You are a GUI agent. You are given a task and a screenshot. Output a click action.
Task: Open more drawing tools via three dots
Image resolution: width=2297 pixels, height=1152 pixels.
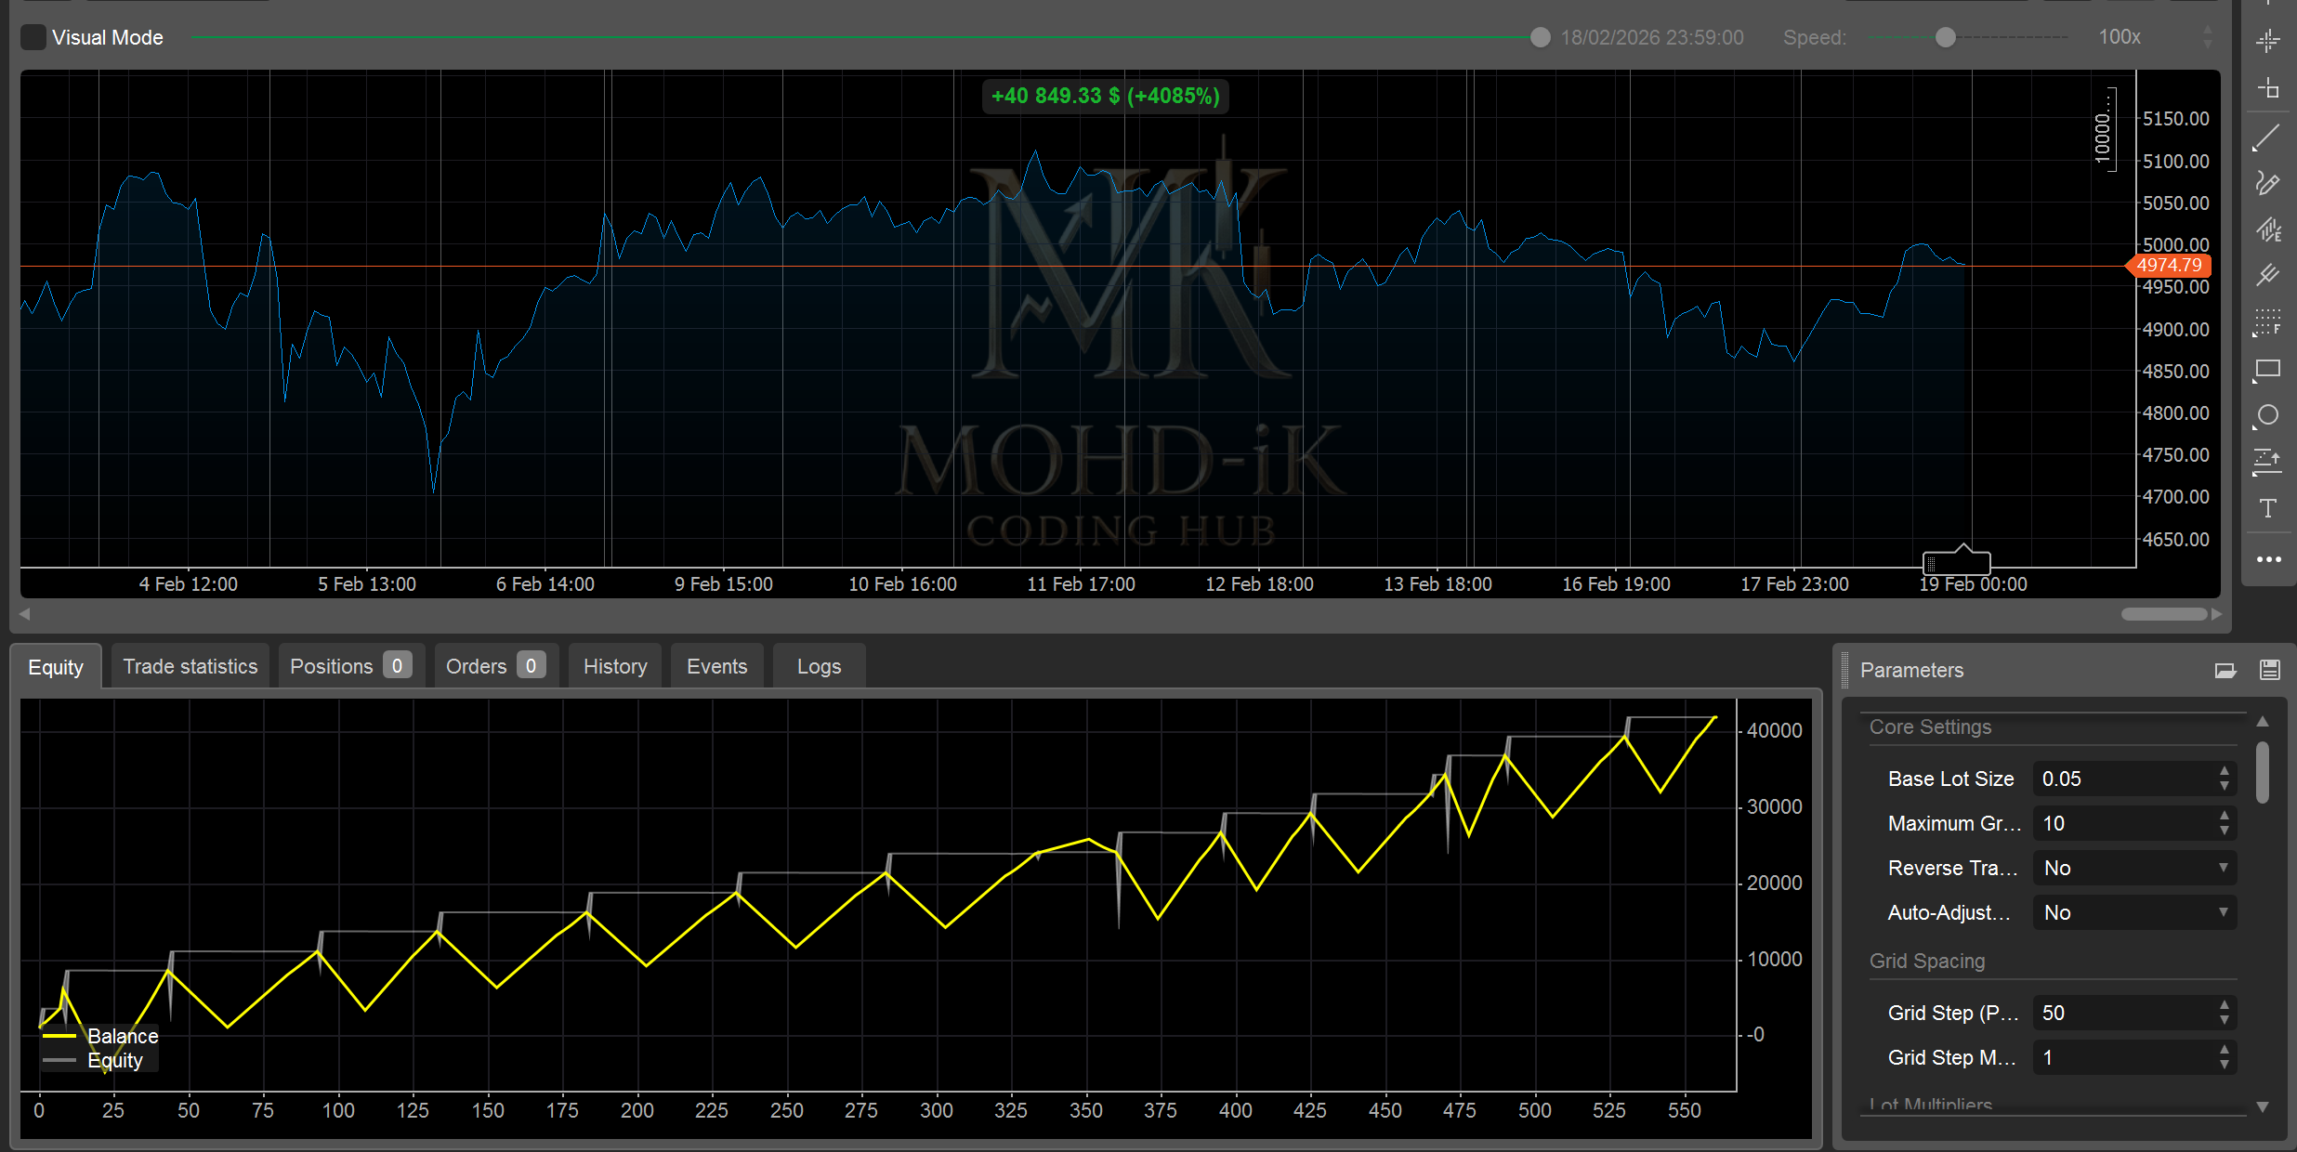point(2268,559)
